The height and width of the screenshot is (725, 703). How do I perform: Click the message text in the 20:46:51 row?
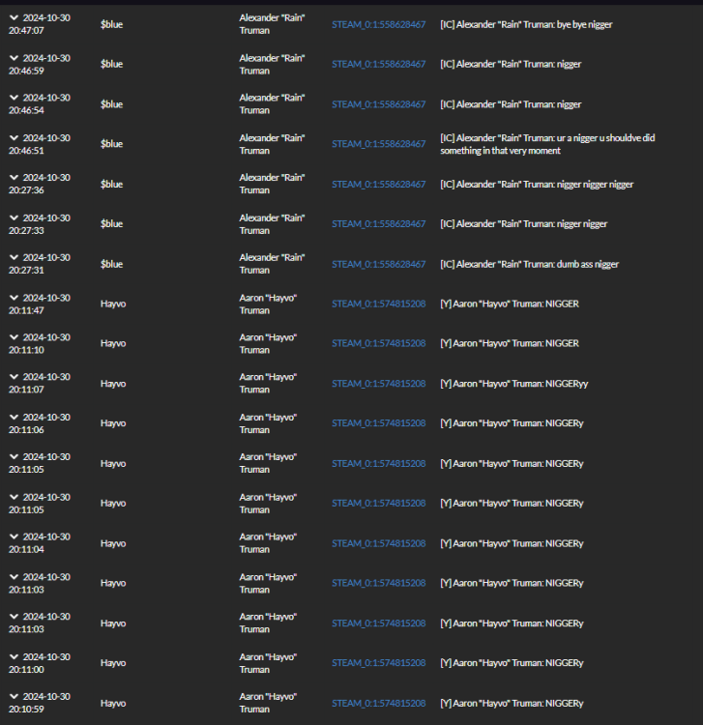[546, 144]
